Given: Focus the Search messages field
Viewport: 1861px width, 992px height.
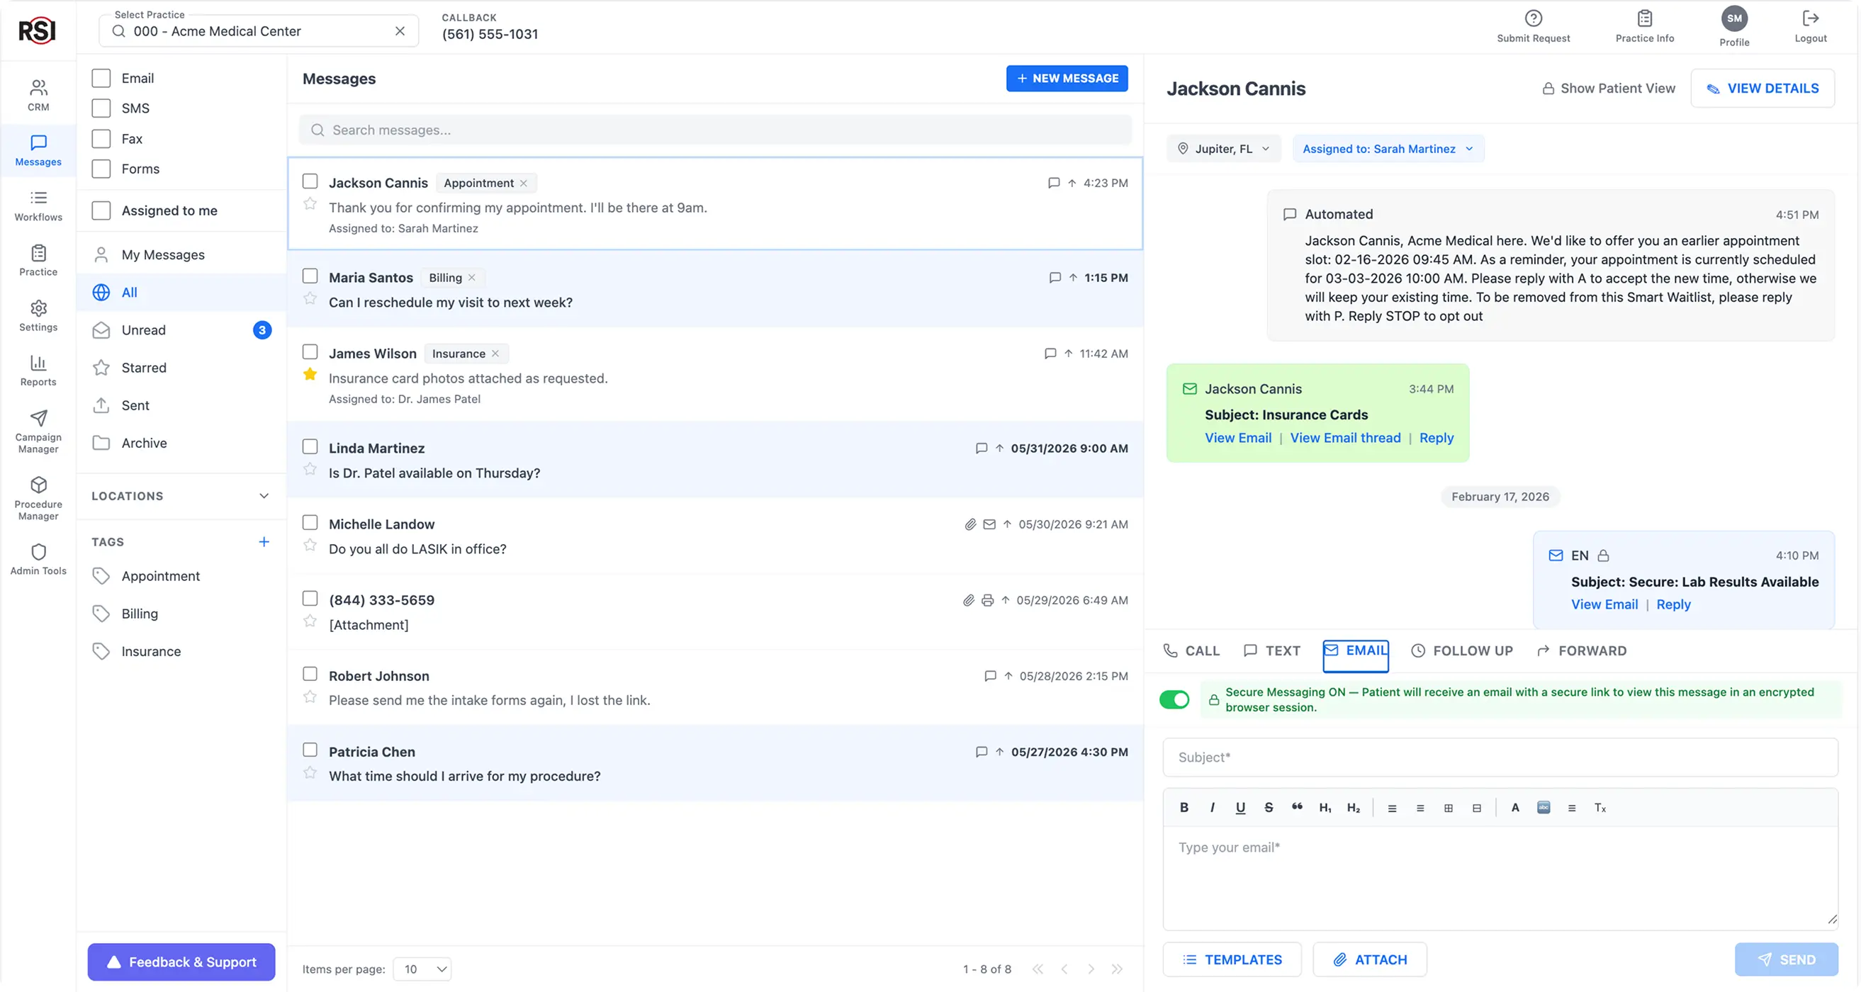Looking at the screenshot, I should (715, 130).
